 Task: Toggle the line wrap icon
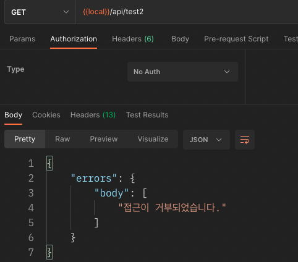[245, 140]
